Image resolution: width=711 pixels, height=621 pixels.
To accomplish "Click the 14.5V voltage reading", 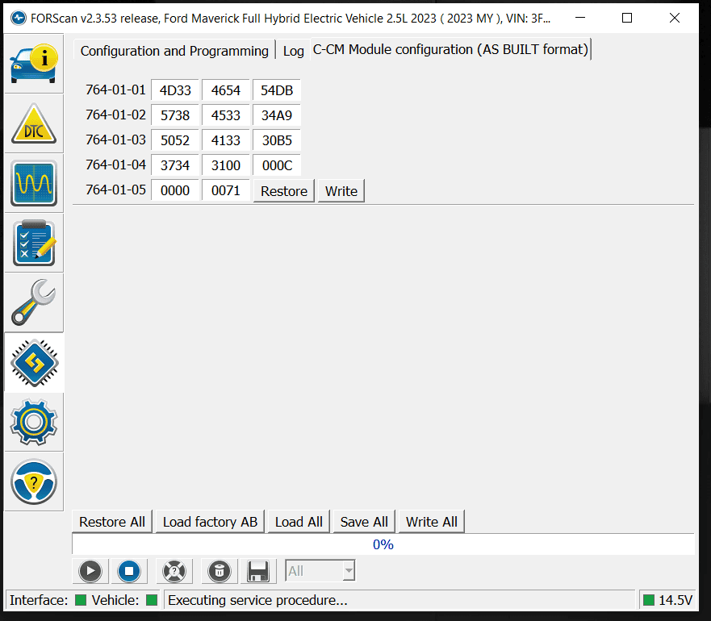I will pos(675,600).
